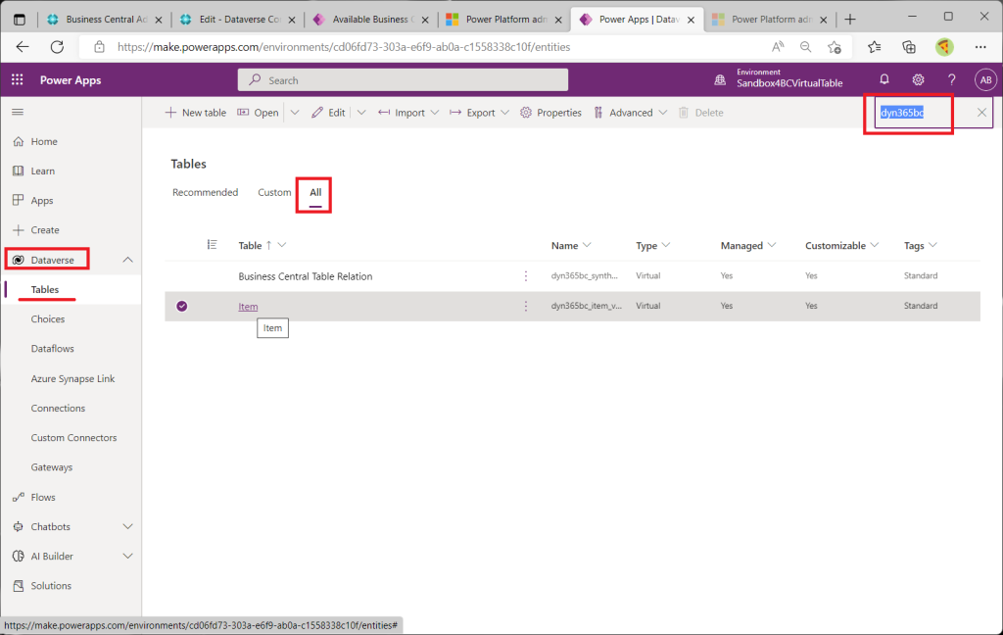The image size is (1003, 635).
Task: Expand the AI Builder section
Action: click(x=128, y=556)
